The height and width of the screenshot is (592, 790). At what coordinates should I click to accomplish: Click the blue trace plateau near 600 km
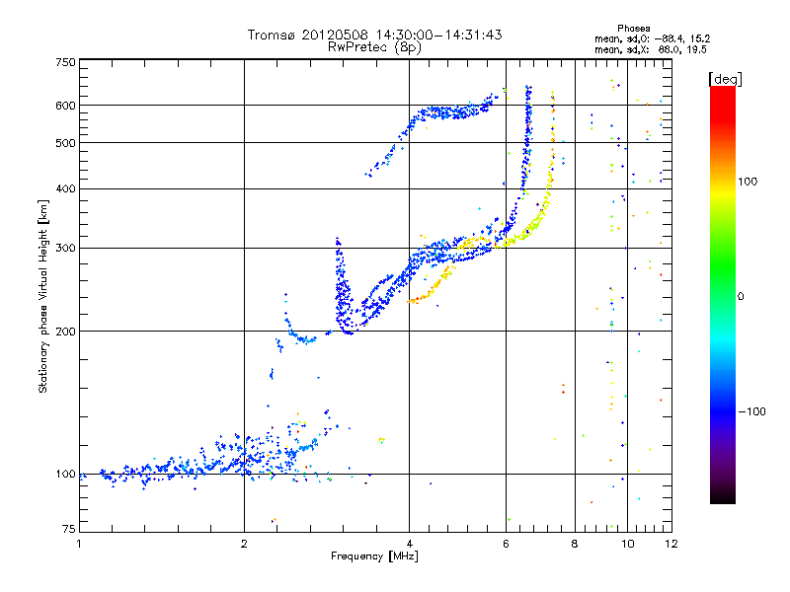tap(451, 111)
